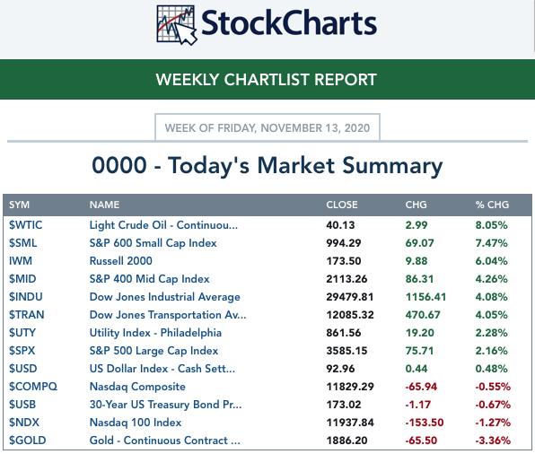Open US Dollar Index link
This screenshot has width=535, height=454.
(x=162, y=369)
